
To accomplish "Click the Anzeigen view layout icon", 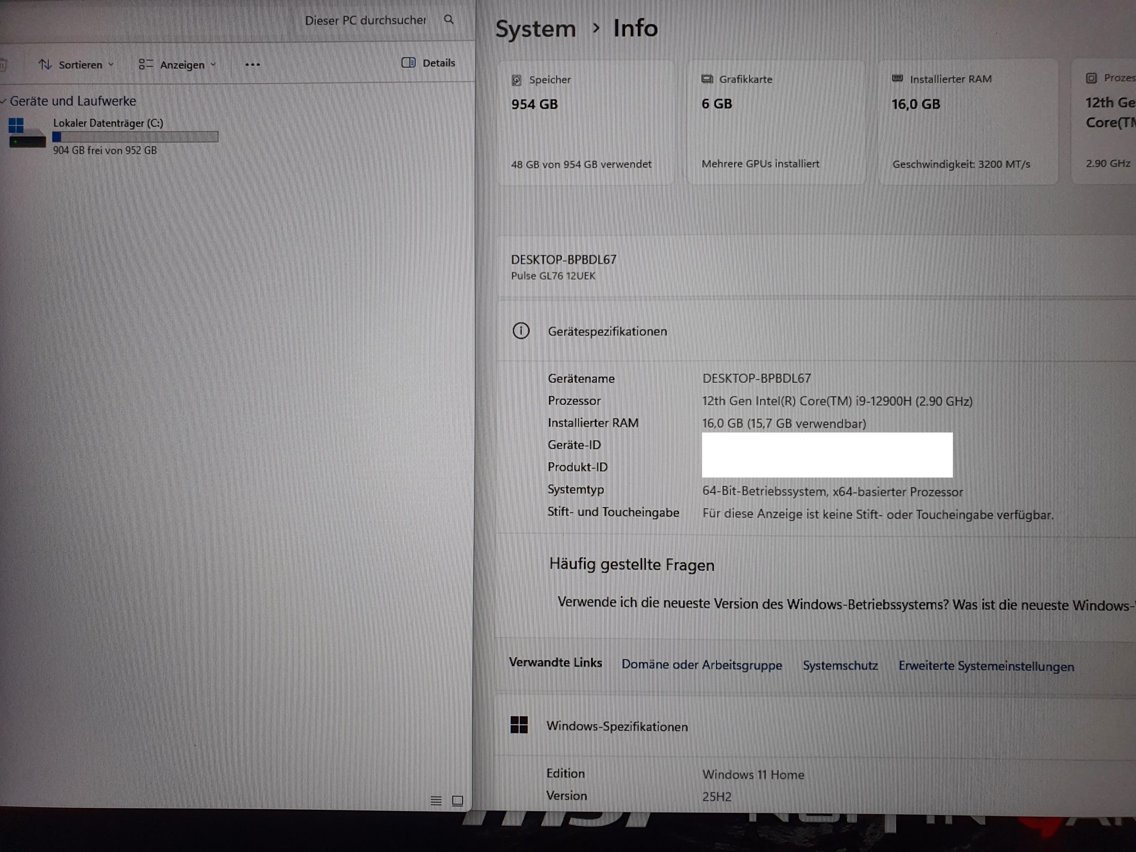I will (146, 64).
